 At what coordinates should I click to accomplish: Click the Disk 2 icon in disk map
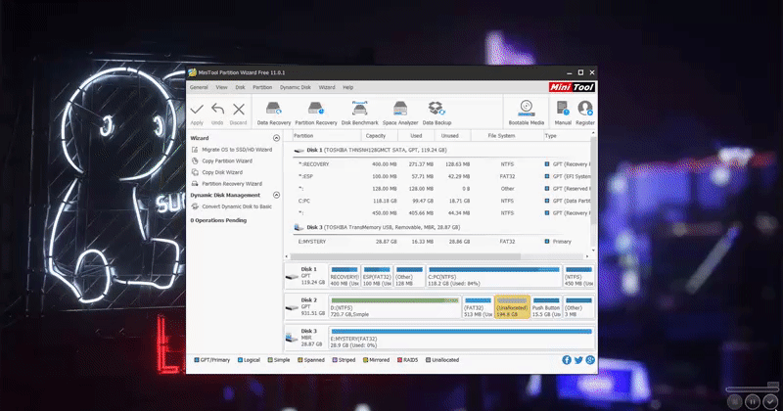[x=292, y=307]
